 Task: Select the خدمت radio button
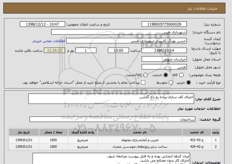click(x=166, y=75)
